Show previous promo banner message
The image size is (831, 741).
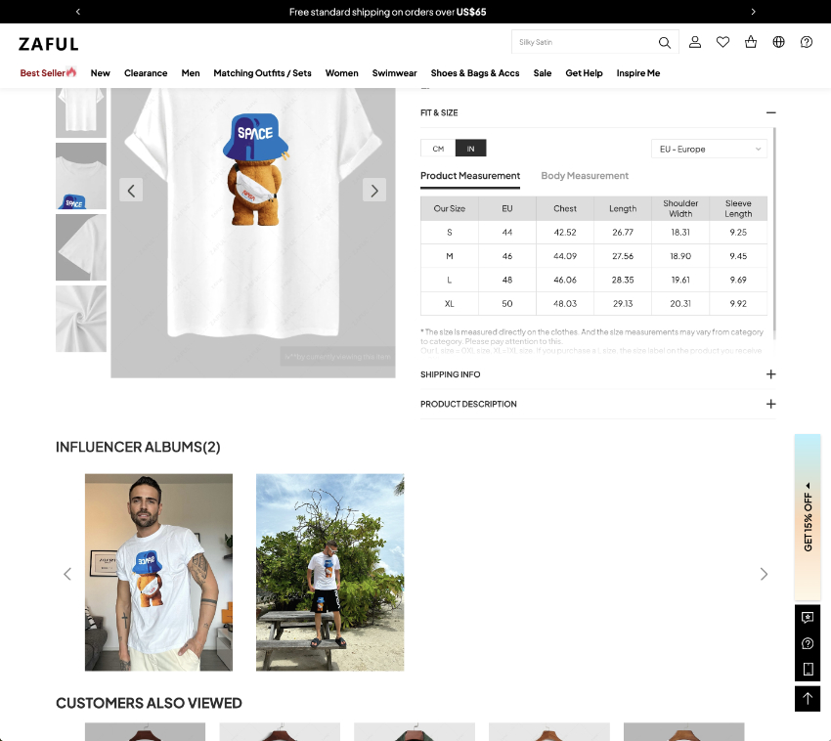(x=78, y=11)
